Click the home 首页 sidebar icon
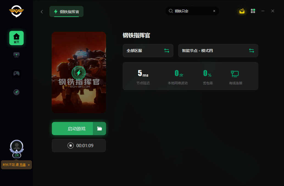This screenshot has width=284, height=186. pos(16,38)
